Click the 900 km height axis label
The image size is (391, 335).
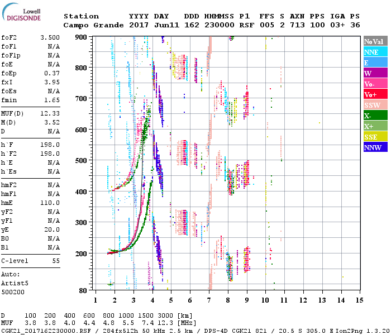click(82, 37)
